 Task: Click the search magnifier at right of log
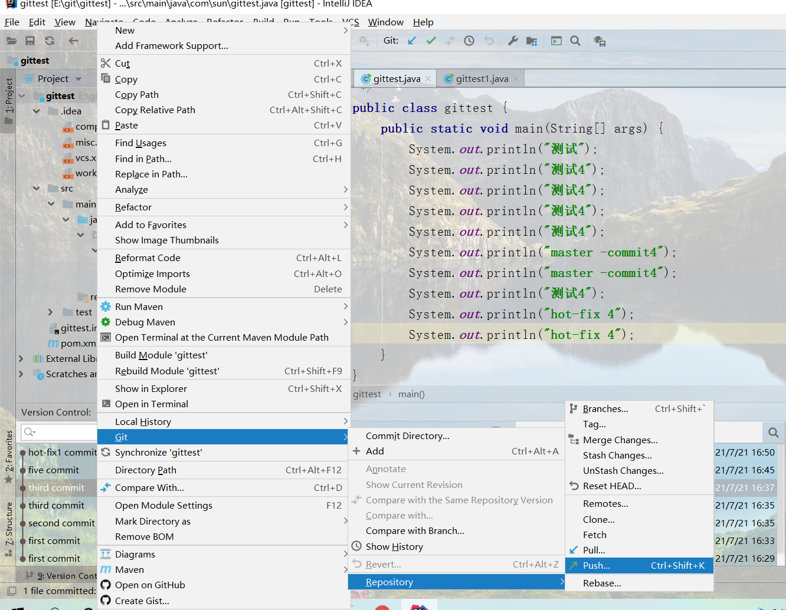pyautogui.click(x=774, y=433)
